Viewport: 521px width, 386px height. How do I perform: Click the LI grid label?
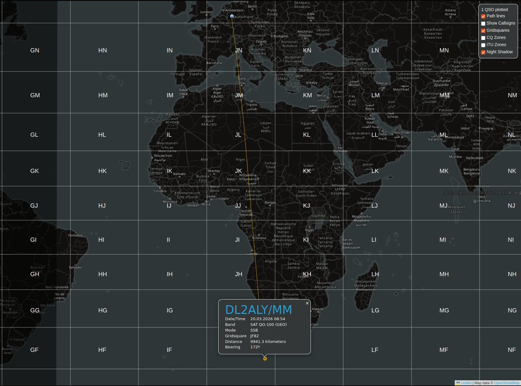pos(374,240)
